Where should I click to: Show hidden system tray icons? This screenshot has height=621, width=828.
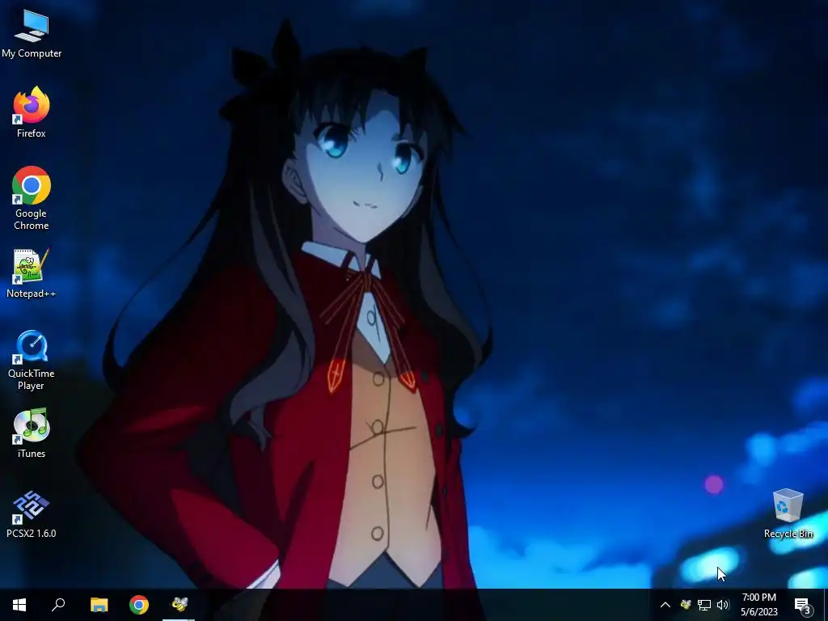(x=665, y=605)
